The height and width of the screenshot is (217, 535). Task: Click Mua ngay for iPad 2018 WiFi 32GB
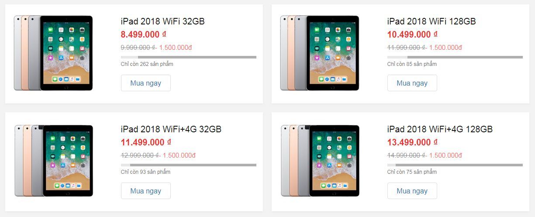coord(145,83)
